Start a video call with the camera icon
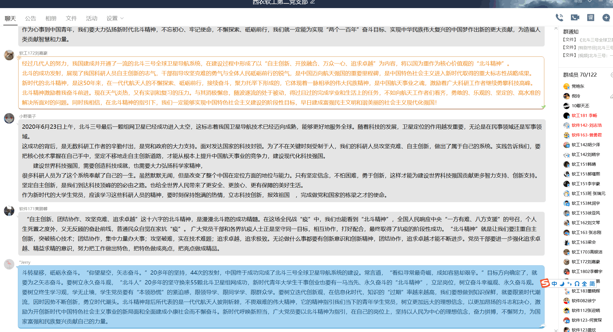 (575, 18)
